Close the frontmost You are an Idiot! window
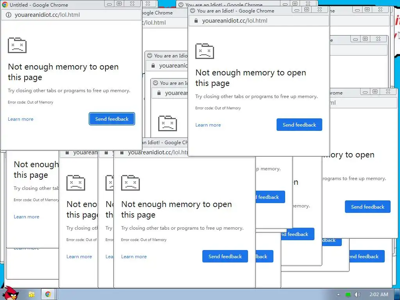This screenshot has width=400, height=300. (x=320, y=10)
